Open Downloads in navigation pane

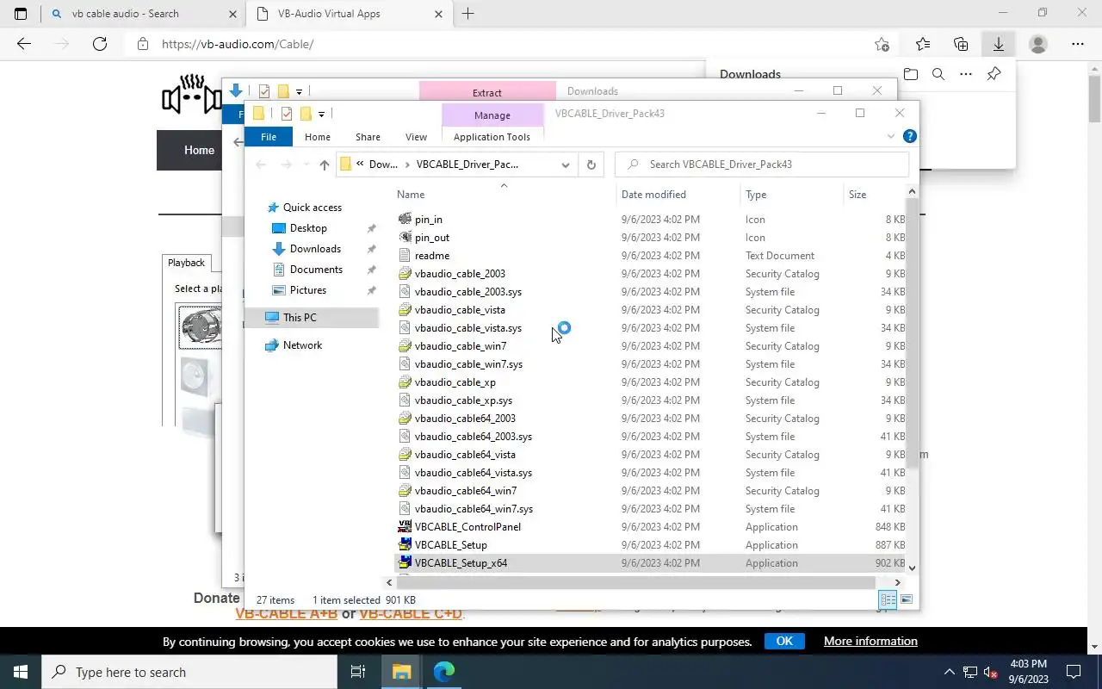click(315, 249)
